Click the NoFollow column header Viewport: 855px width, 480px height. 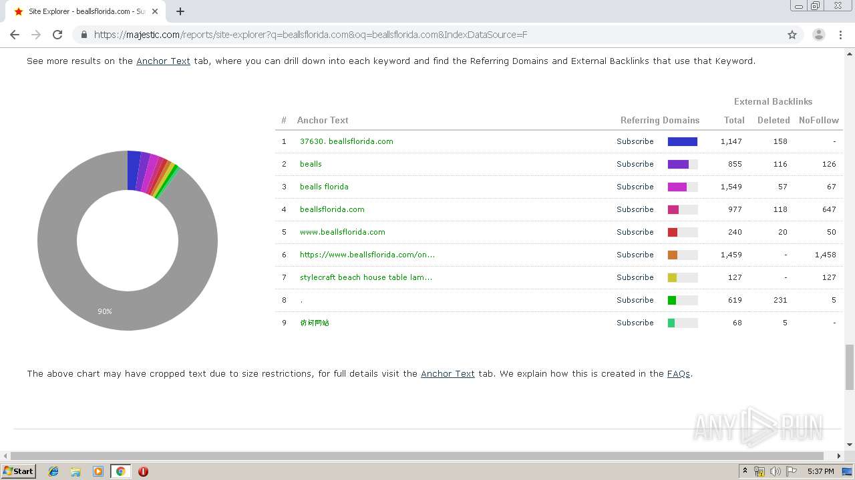(x=819, y=120)
